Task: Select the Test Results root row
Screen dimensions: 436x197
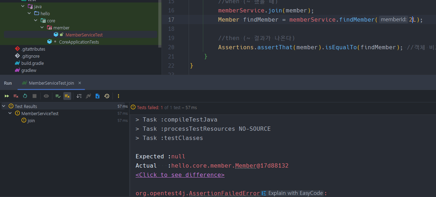Action: (x=64, y=106)
